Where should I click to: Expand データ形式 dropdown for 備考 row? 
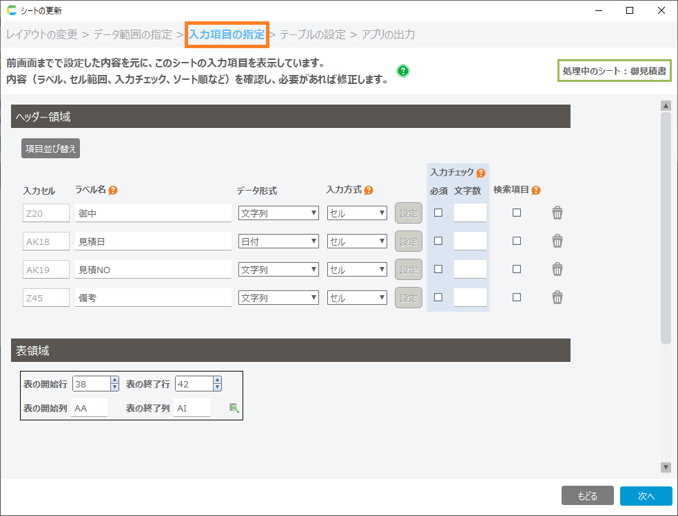278,298
